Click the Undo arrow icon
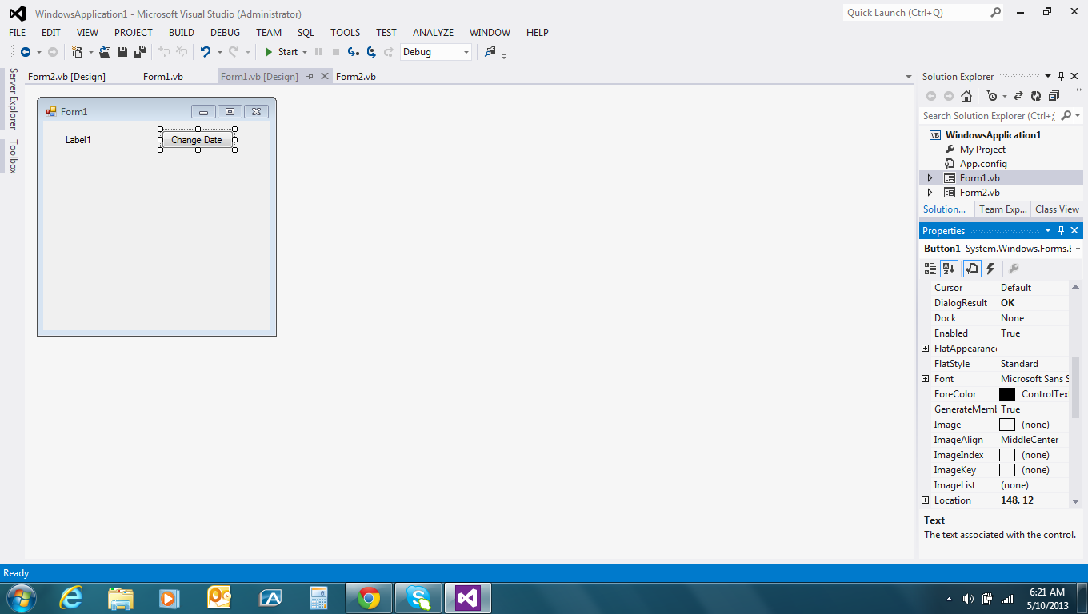 tap(206, 52)
